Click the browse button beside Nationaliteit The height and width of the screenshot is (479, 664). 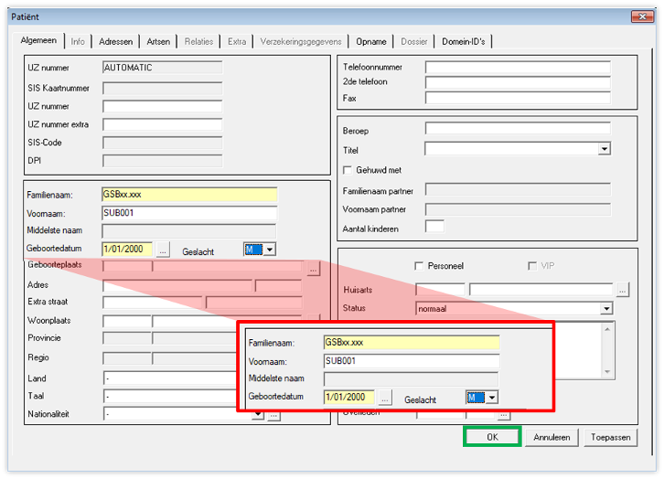(x=273, y=415)
